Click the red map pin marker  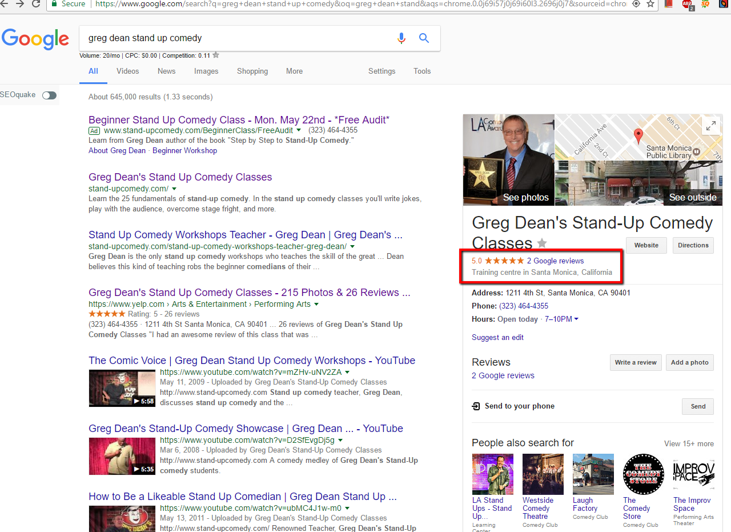point(638,136)
